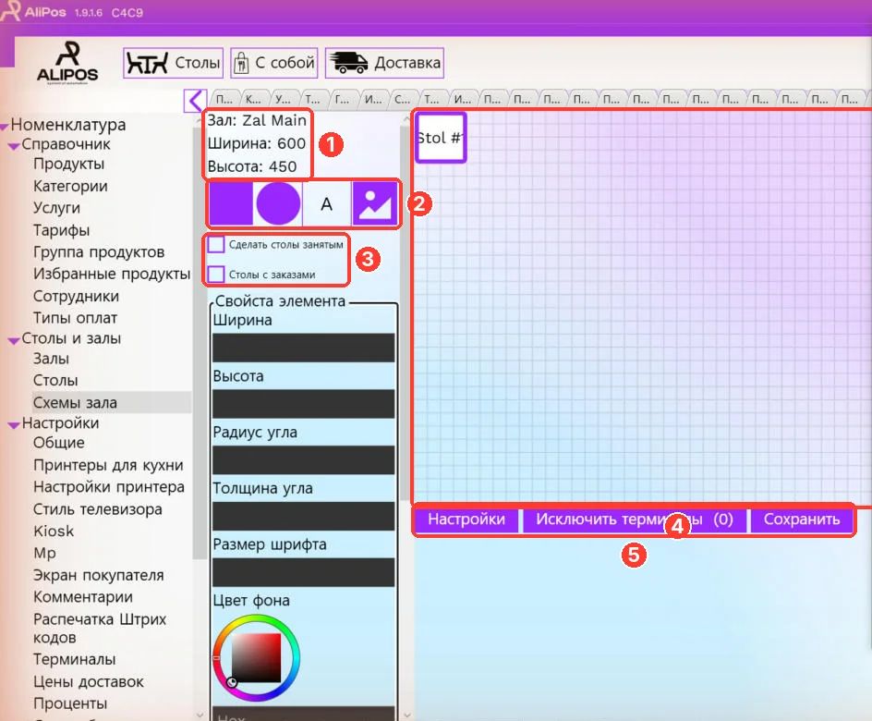Focus the Высота input field

pyautogui.click(x=304, y=404)
